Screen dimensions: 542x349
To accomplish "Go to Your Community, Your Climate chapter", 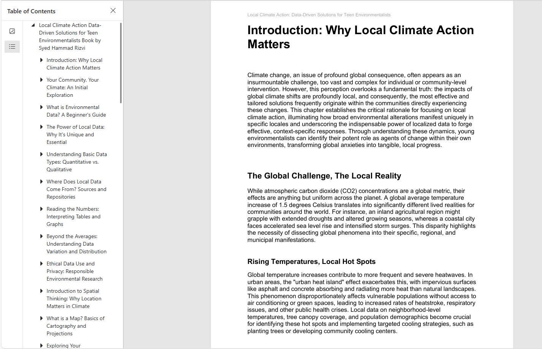I will (x=72, y=87).
